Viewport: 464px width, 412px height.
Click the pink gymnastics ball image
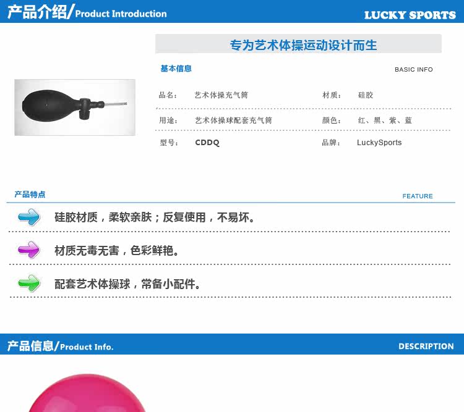pos(87,393)
